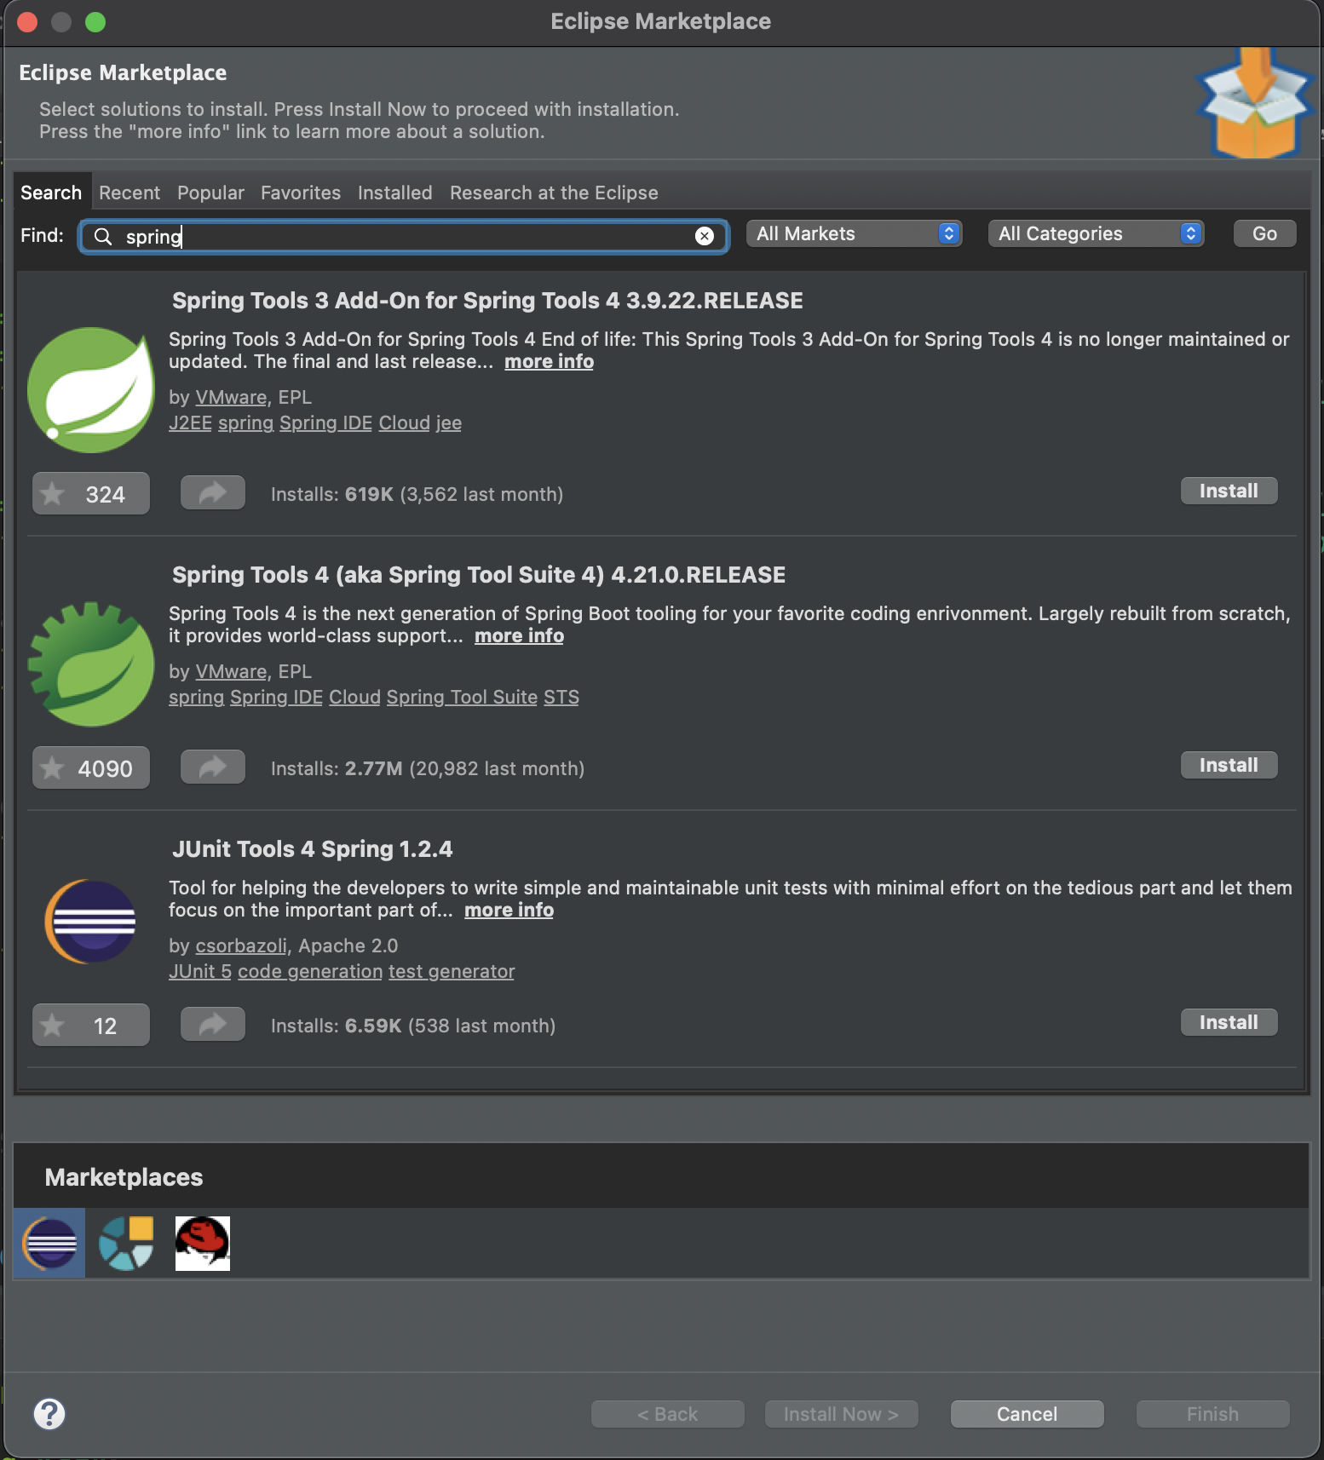Open the help question mark icon
The image size is (1324, 1460).
pos(49,1414)
